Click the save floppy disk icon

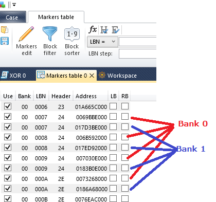[5, 41]
